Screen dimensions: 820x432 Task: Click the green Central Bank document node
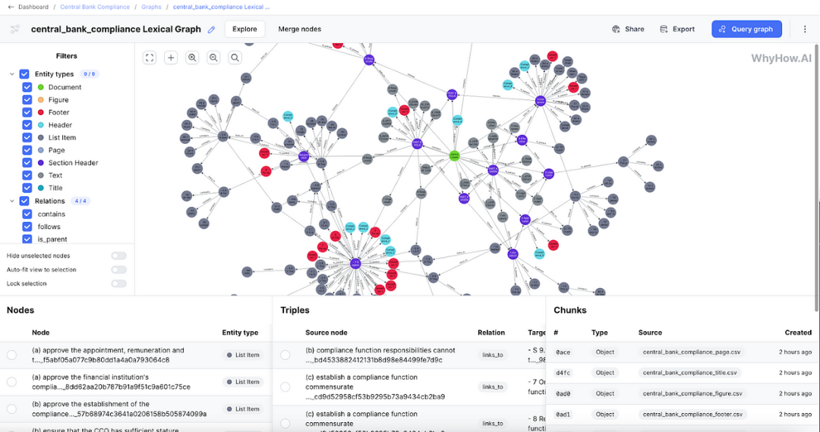455,155
